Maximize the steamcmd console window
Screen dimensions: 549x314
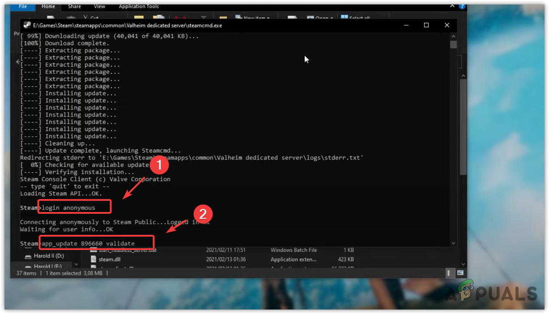point(426,25)
